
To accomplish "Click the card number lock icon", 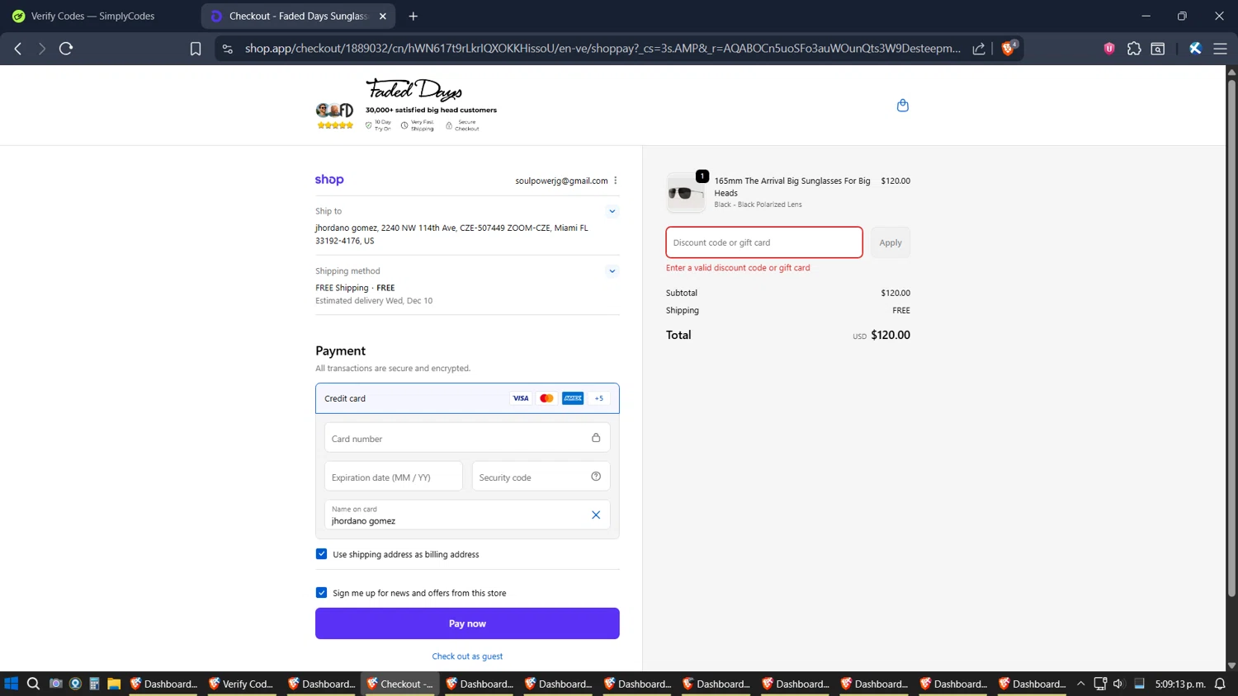I will [596, 438].
